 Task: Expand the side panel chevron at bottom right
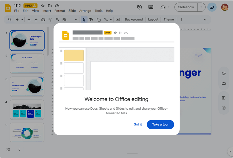coord(230,152)
